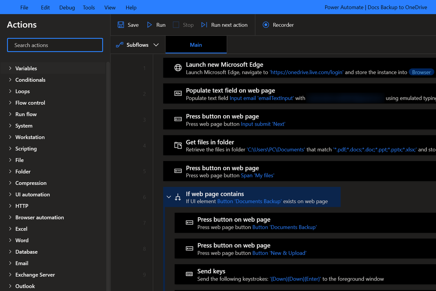Image resolution: width=436 pixels, height=291 pixels.
Task: Click the Get files in folder icon
Action: coord(178,145)
